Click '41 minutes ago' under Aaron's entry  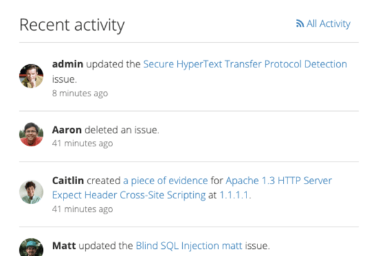click(x=82, y=144)
